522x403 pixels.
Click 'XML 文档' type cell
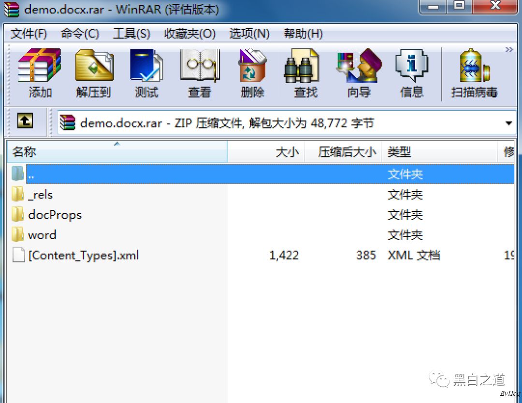pos(414,255)
